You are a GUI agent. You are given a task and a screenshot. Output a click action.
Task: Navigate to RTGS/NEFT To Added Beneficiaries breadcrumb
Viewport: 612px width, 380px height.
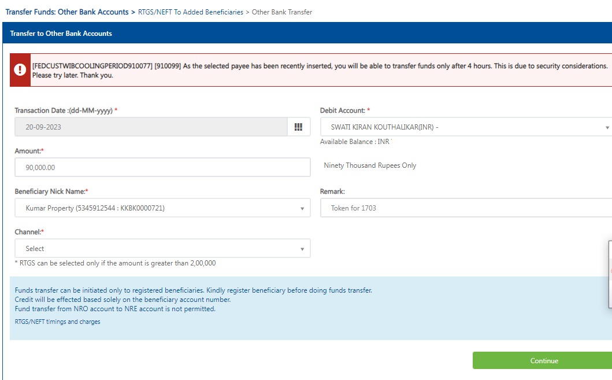(x=191, y=12)
